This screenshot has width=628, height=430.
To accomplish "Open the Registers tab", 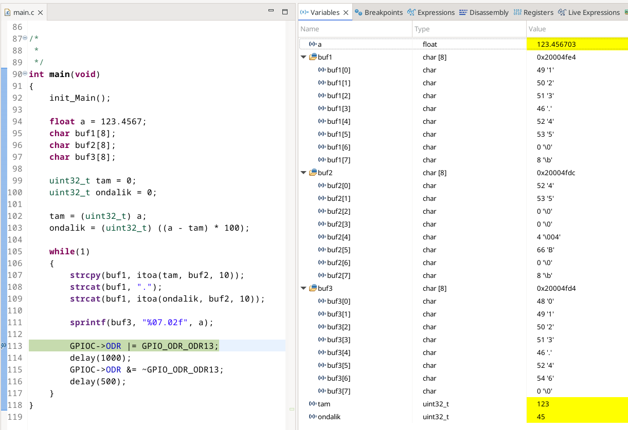I will click(534, 12).
